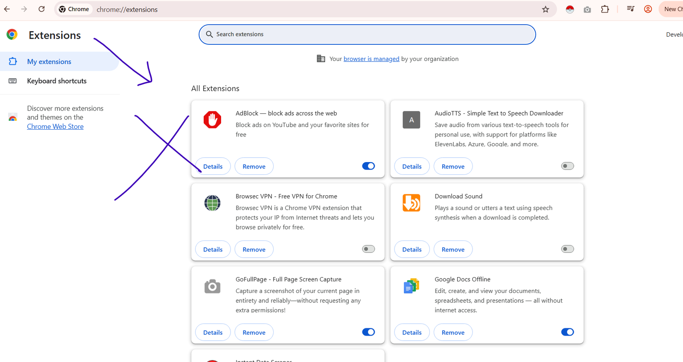Enable the Download Sound toggle
The width and height of the screenshot is (683, 362).
[x=567, y=249]
